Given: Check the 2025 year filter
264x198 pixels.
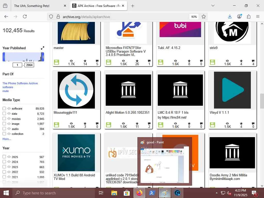Looking at the screenshot, I should click(x=4, y=157).
